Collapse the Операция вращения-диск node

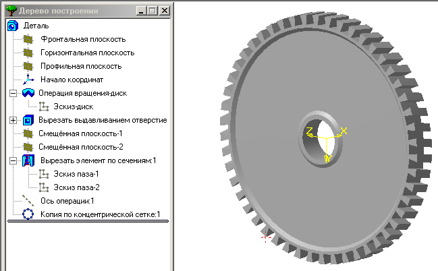(x=13, y=93)
